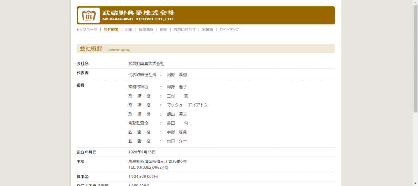The height and width of the screenshot is (186, 418).
Task: Click the 常務取締役 title text
Action: click(138, 87)
